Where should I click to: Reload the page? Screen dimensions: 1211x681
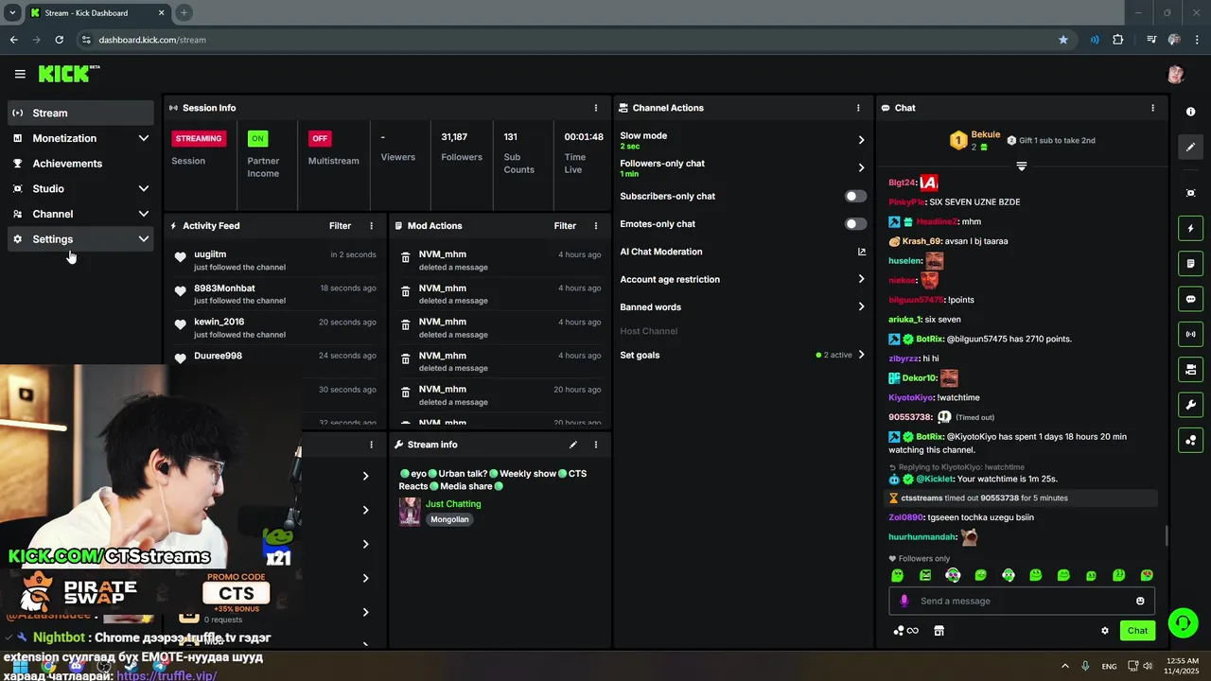pos(59,40)
